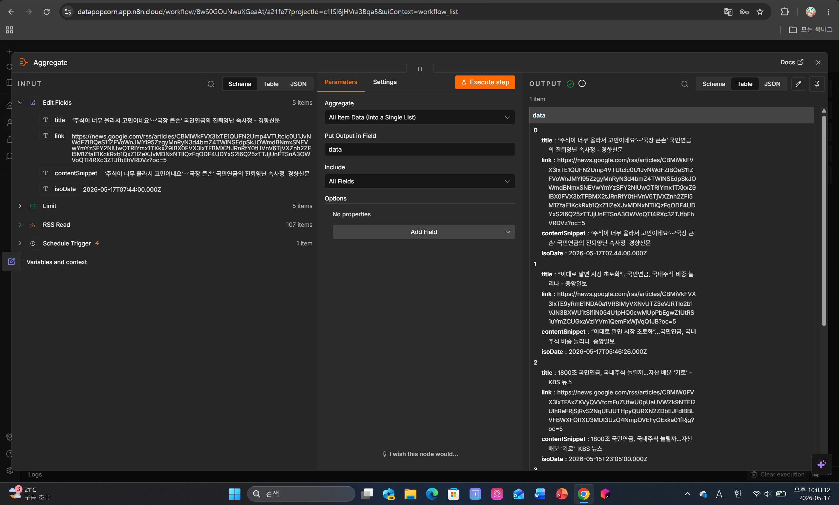
Task: Click the isoDate field in input schema
Action: click(x=65, y=189)
